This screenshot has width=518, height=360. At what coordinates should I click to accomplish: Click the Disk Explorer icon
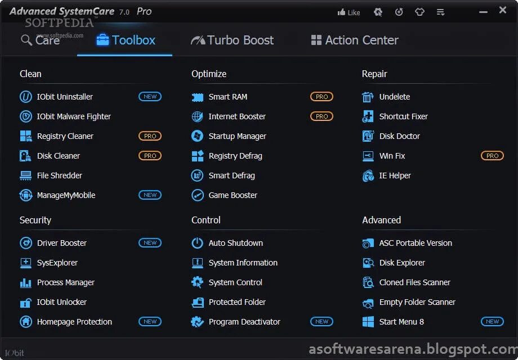(x=368, y=263)
